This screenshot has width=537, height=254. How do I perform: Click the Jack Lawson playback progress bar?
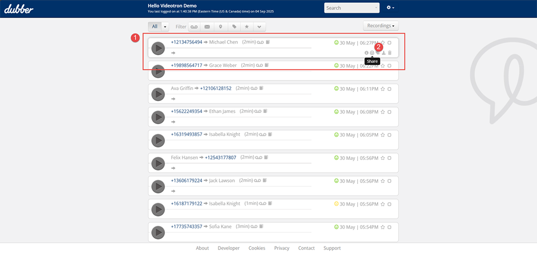240,186
